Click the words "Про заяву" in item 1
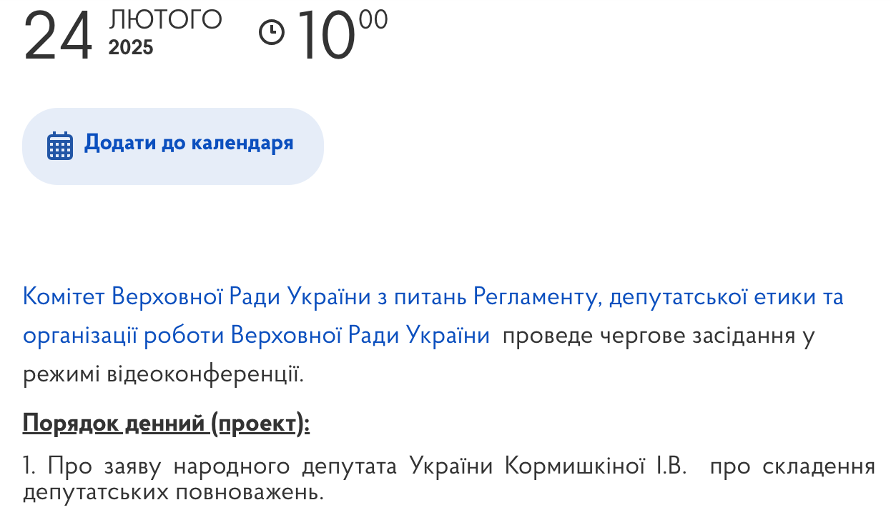This screenshot has width=891, height=520. (x=95, y=466)
